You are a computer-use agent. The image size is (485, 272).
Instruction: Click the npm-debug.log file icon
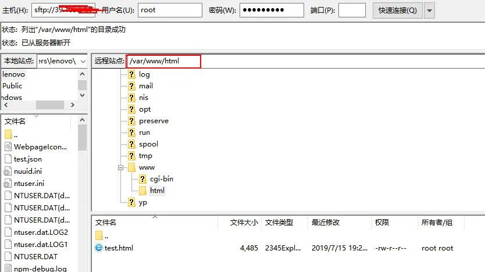[x=8, y=268]
